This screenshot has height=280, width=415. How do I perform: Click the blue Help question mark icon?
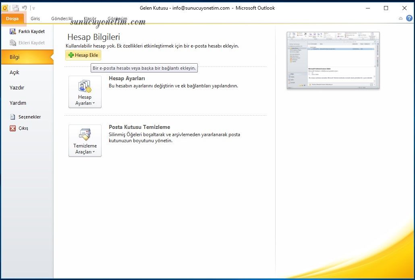[x=409, y=18]
